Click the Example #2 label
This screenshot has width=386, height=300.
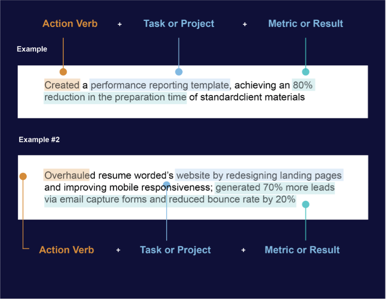point(39,140)
